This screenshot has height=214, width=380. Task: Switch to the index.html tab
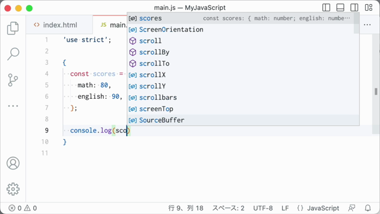55,25
